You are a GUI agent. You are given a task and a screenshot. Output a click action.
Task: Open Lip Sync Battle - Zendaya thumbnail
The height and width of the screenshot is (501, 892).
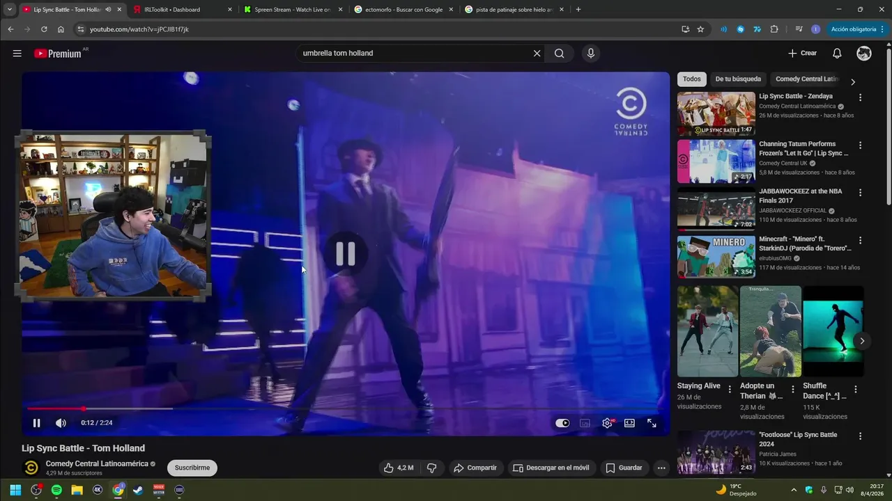coord(716,114)
